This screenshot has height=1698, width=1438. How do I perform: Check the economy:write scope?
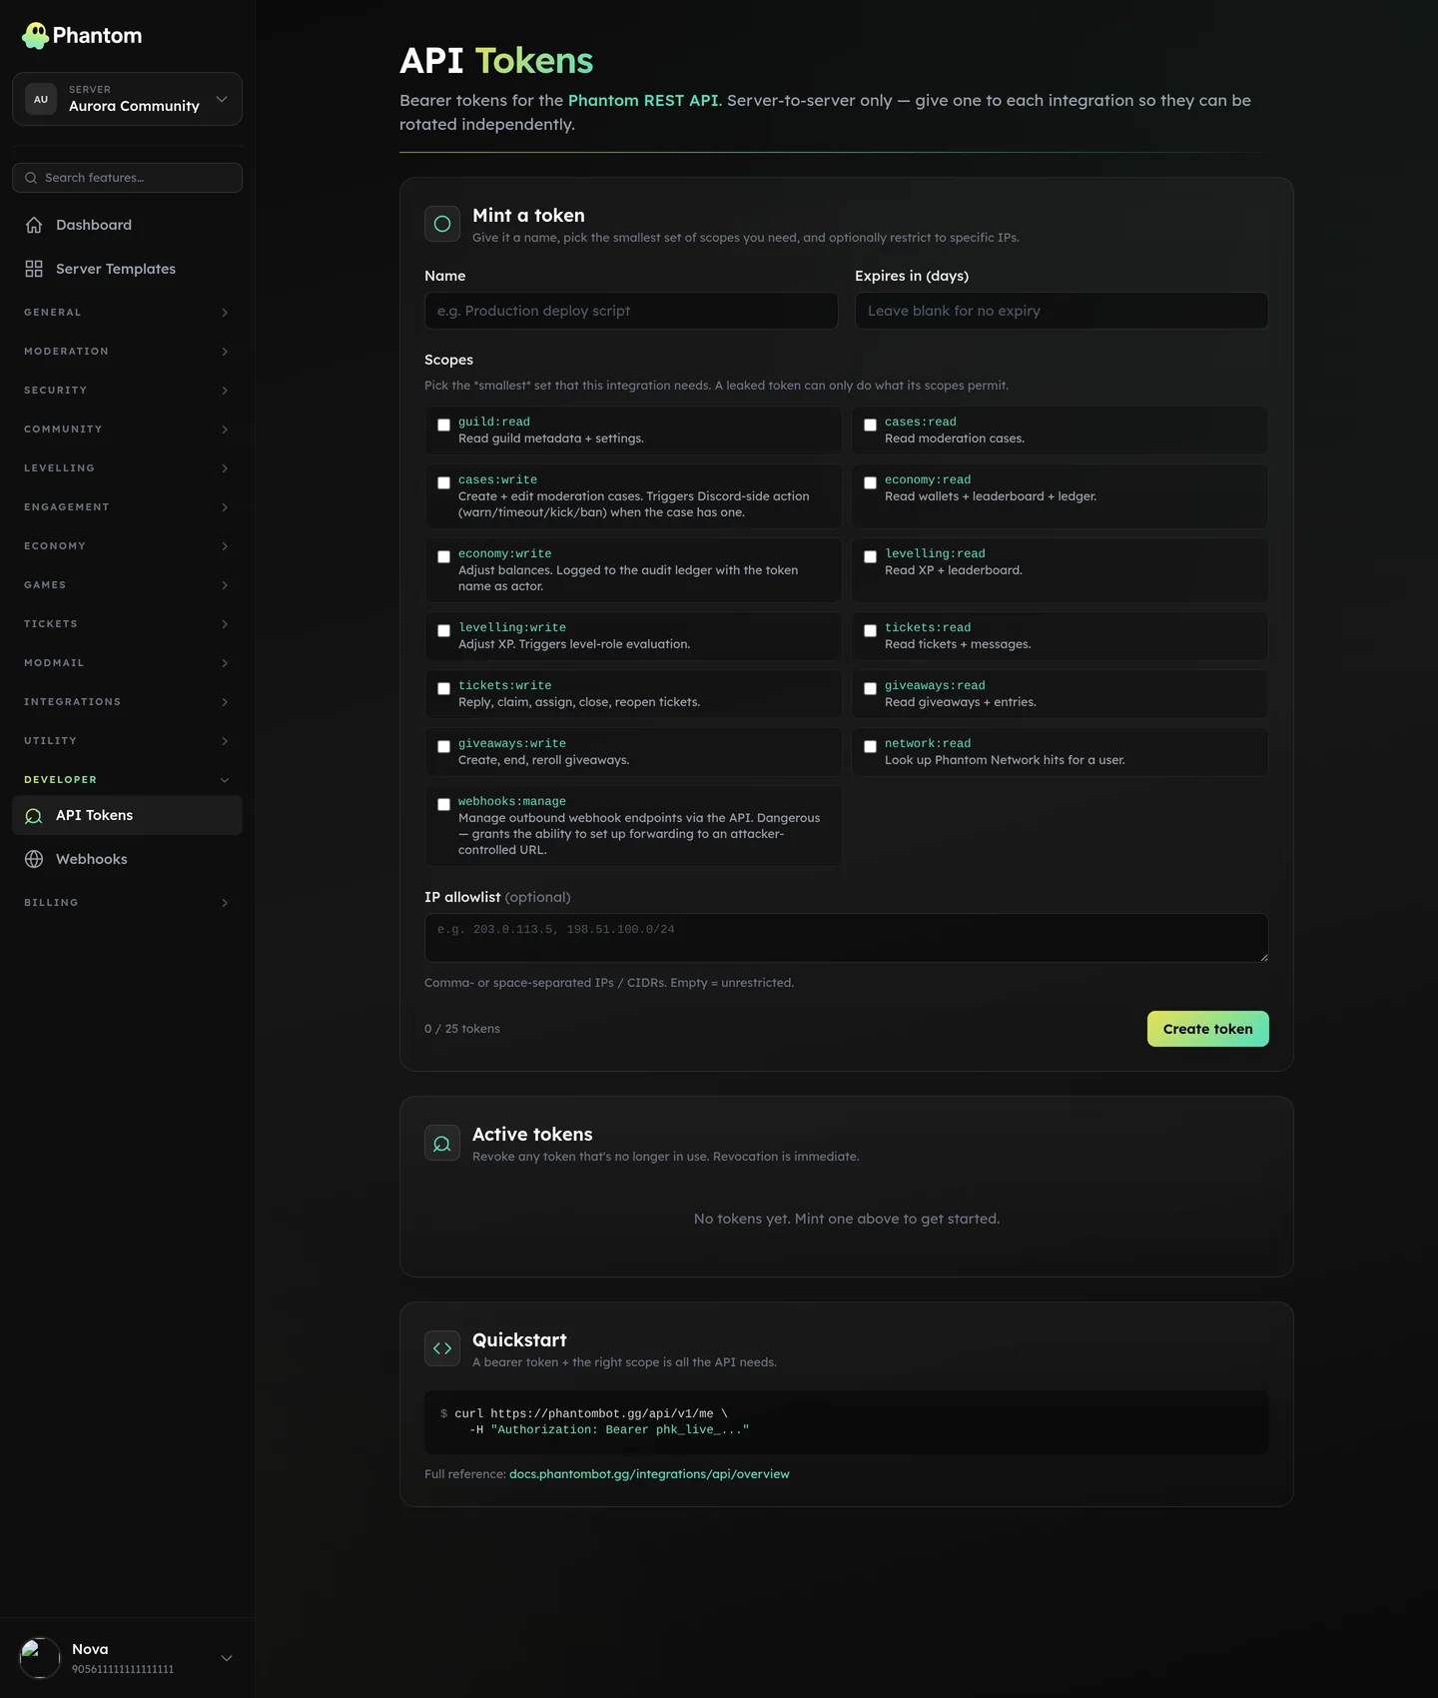click(x=443, y=556)
